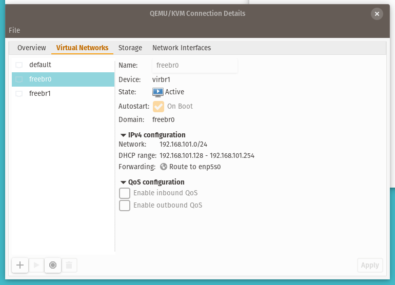Viewport: 395px width, 285px height.
Task: Click the On Boot label
Action: pos(180,106)
